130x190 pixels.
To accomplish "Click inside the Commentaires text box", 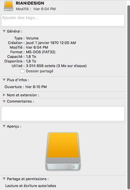I will pos(63,114).
